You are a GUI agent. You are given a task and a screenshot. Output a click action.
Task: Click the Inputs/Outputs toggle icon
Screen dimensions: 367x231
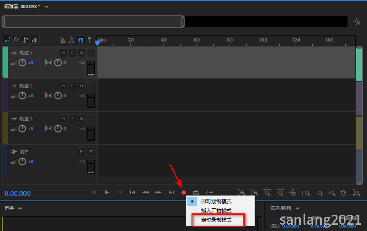7,40
